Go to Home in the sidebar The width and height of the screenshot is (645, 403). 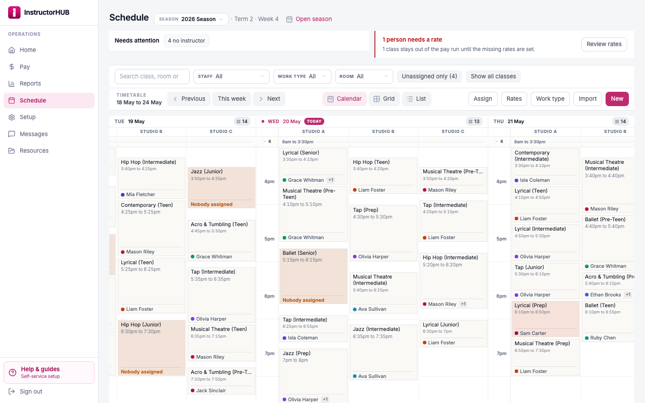pyautogui.click(x=49, y=50)
